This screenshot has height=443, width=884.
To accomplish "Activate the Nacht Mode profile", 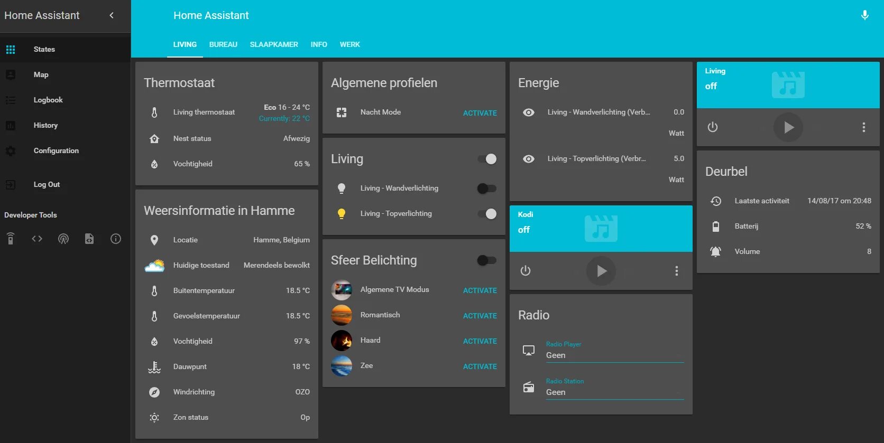I will point(480,113).
